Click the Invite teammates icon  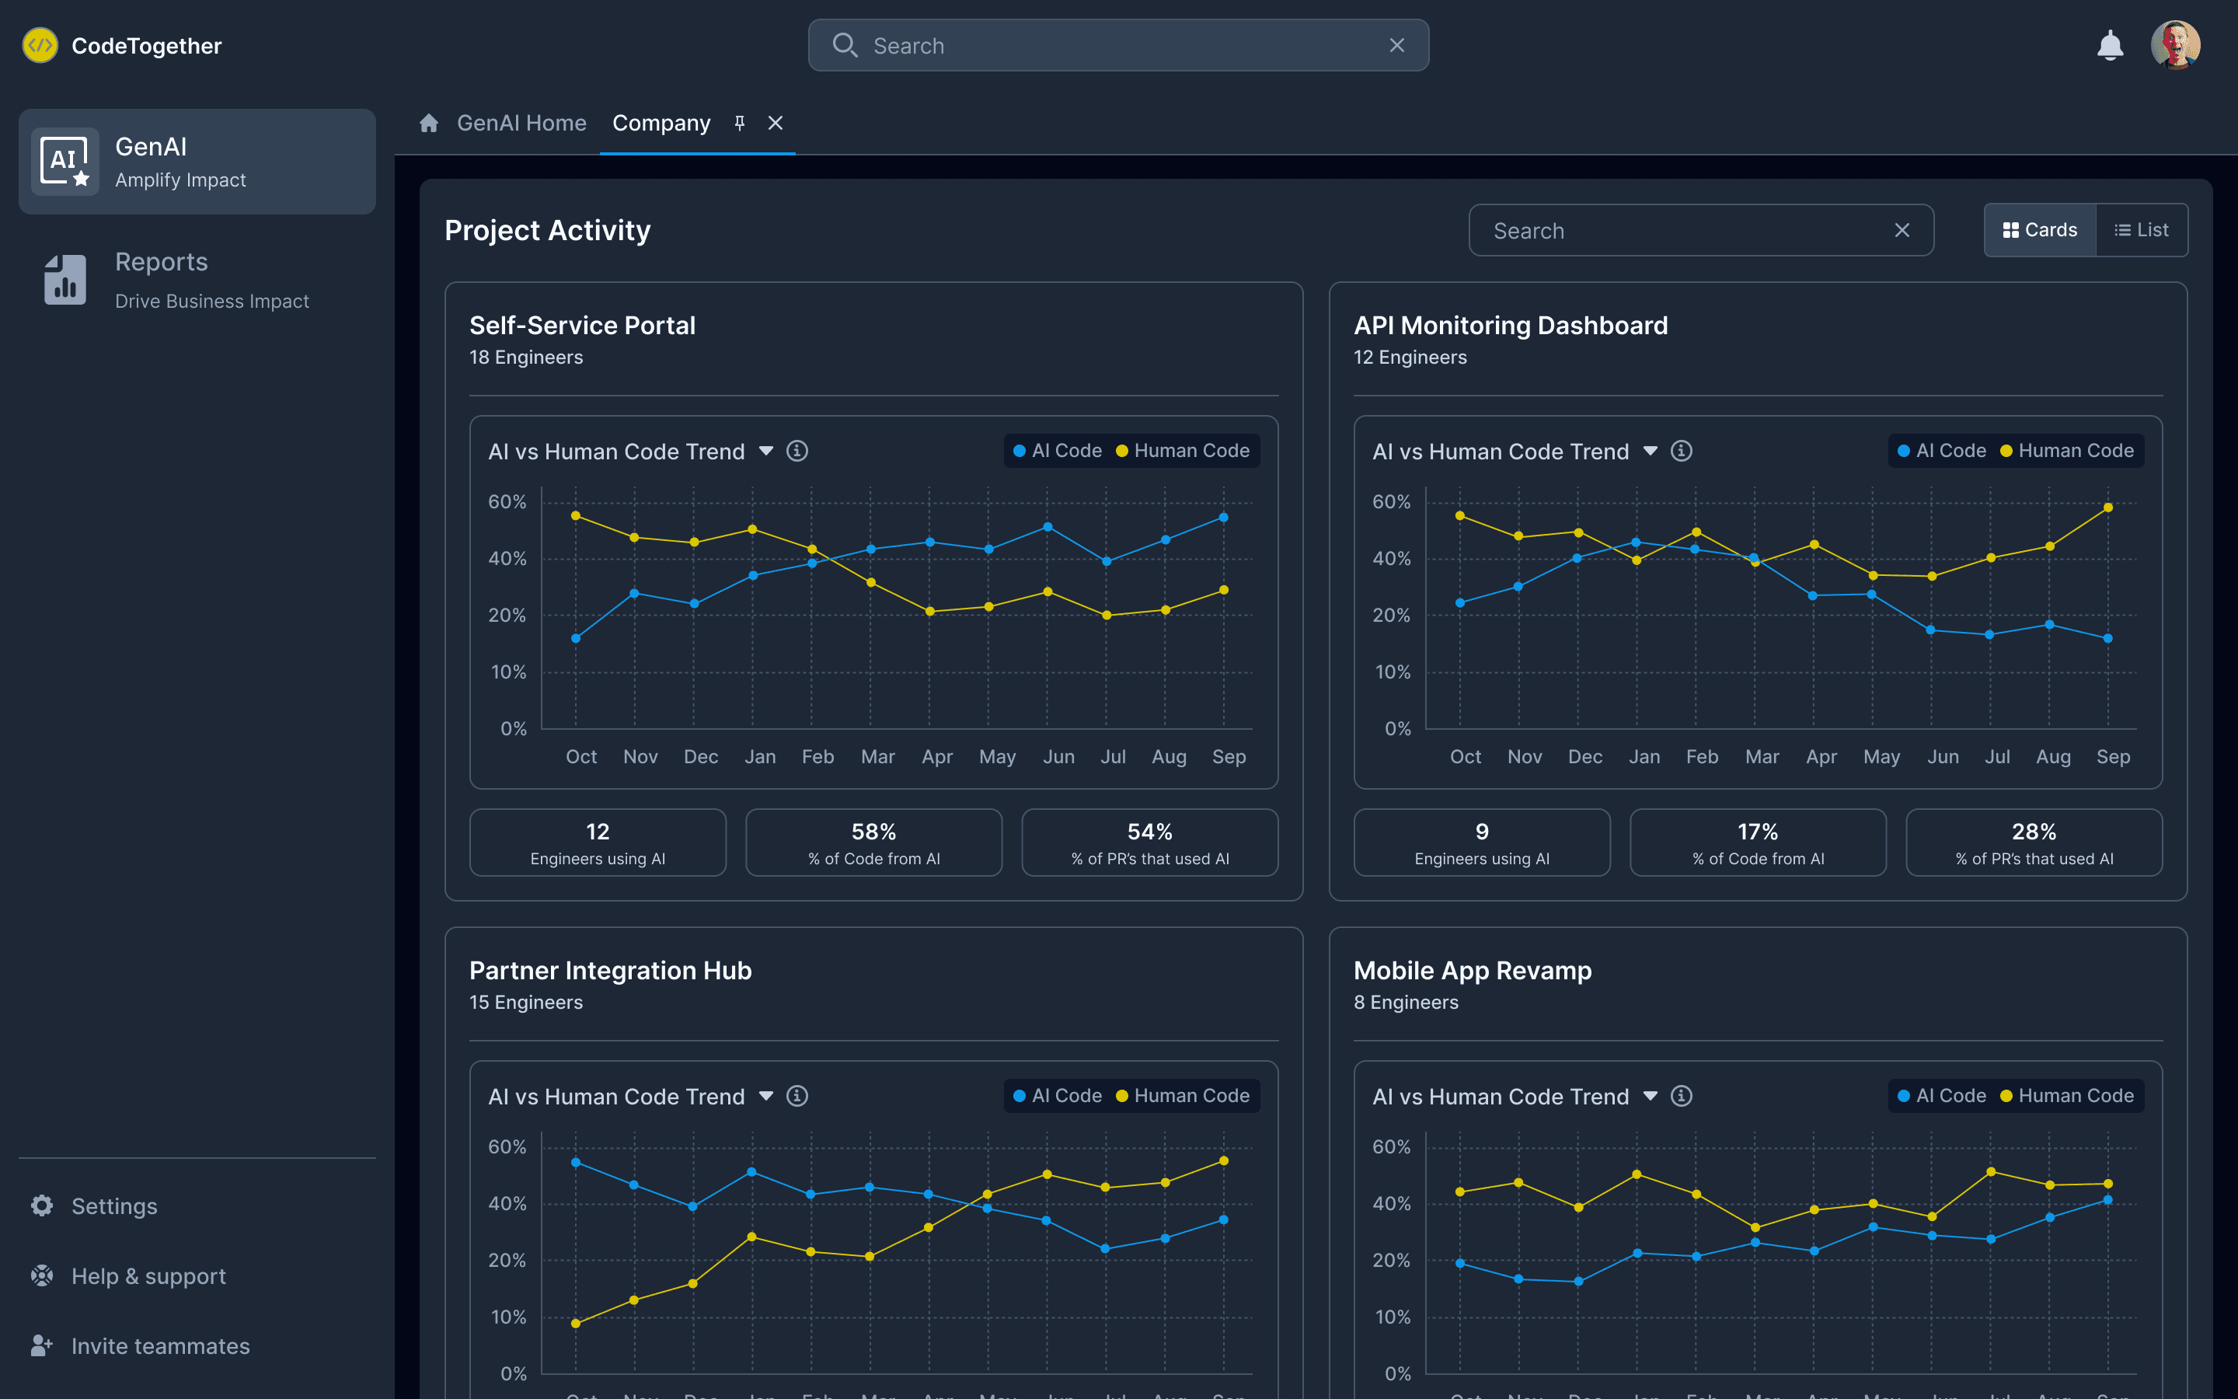coord(43,1345)
